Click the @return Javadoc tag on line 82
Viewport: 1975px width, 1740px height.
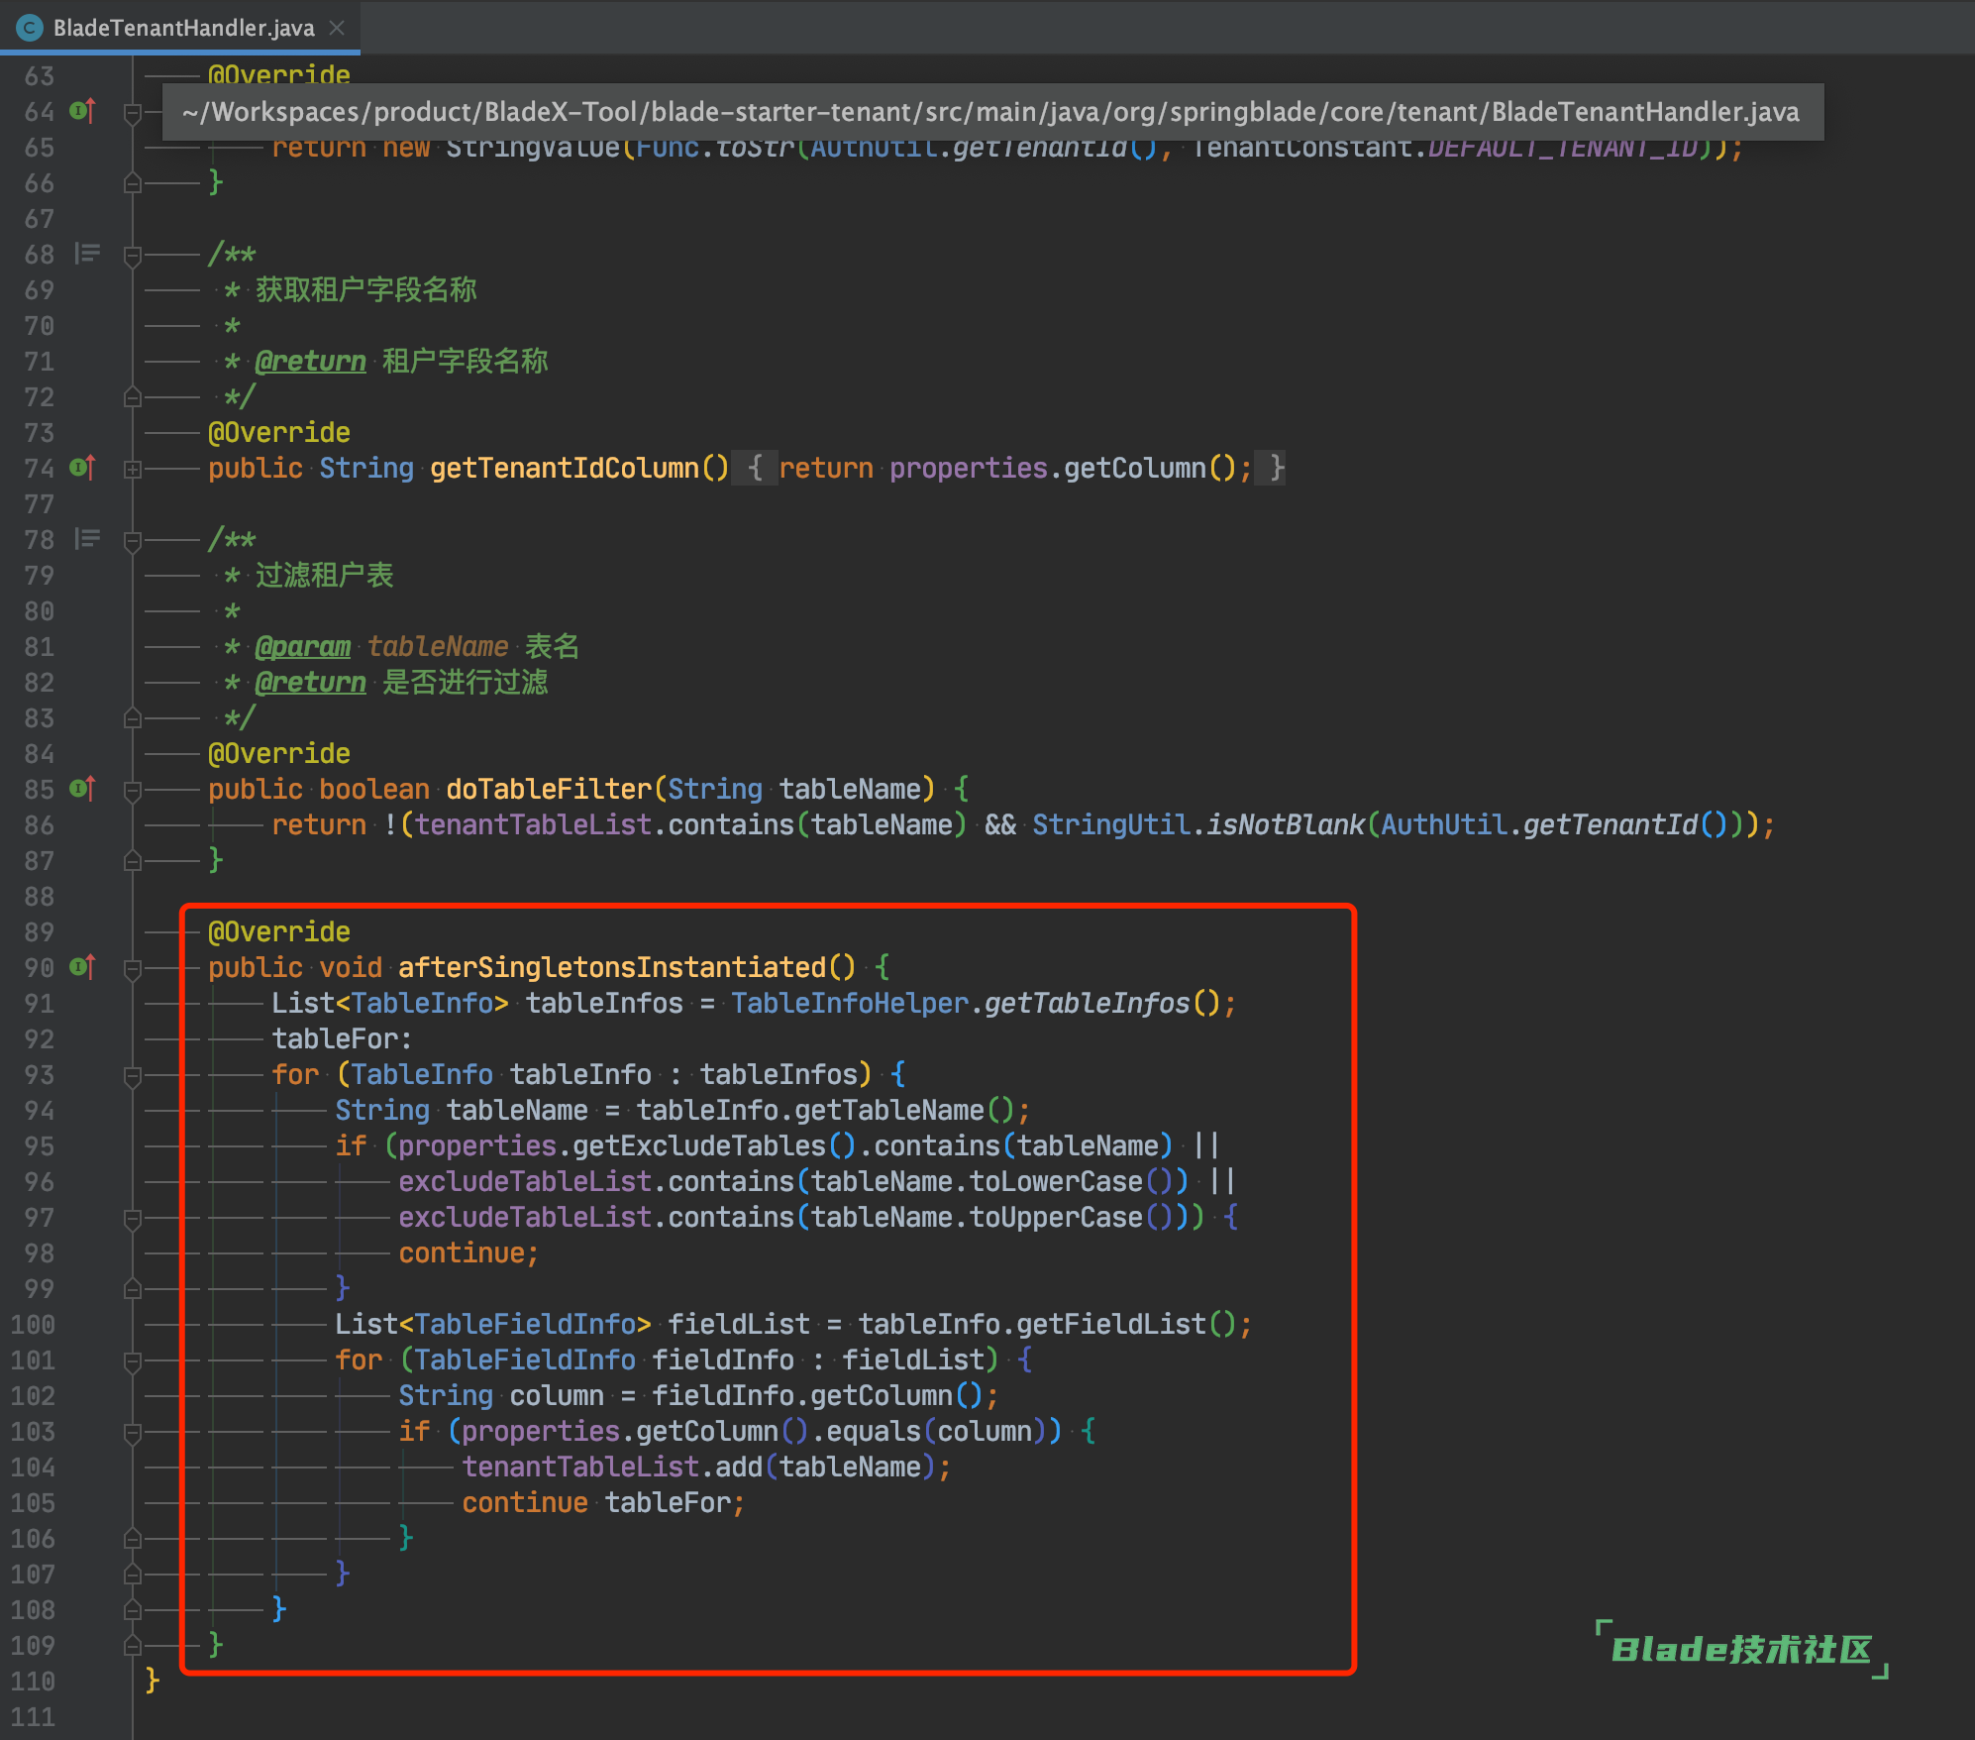(x=310, y=683)
